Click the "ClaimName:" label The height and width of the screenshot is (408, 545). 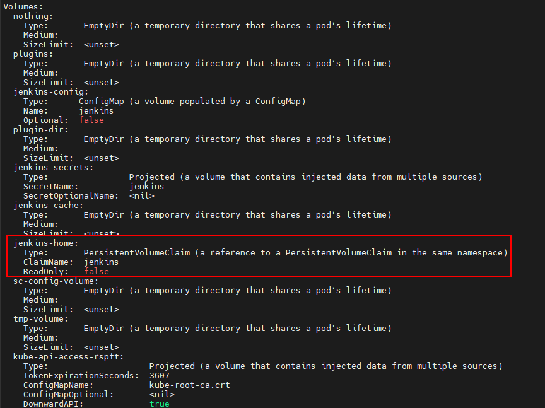click(49, 262)
